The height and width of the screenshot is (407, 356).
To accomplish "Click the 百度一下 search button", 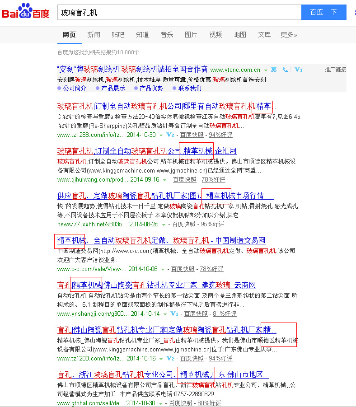I will (x=324, y=12).
